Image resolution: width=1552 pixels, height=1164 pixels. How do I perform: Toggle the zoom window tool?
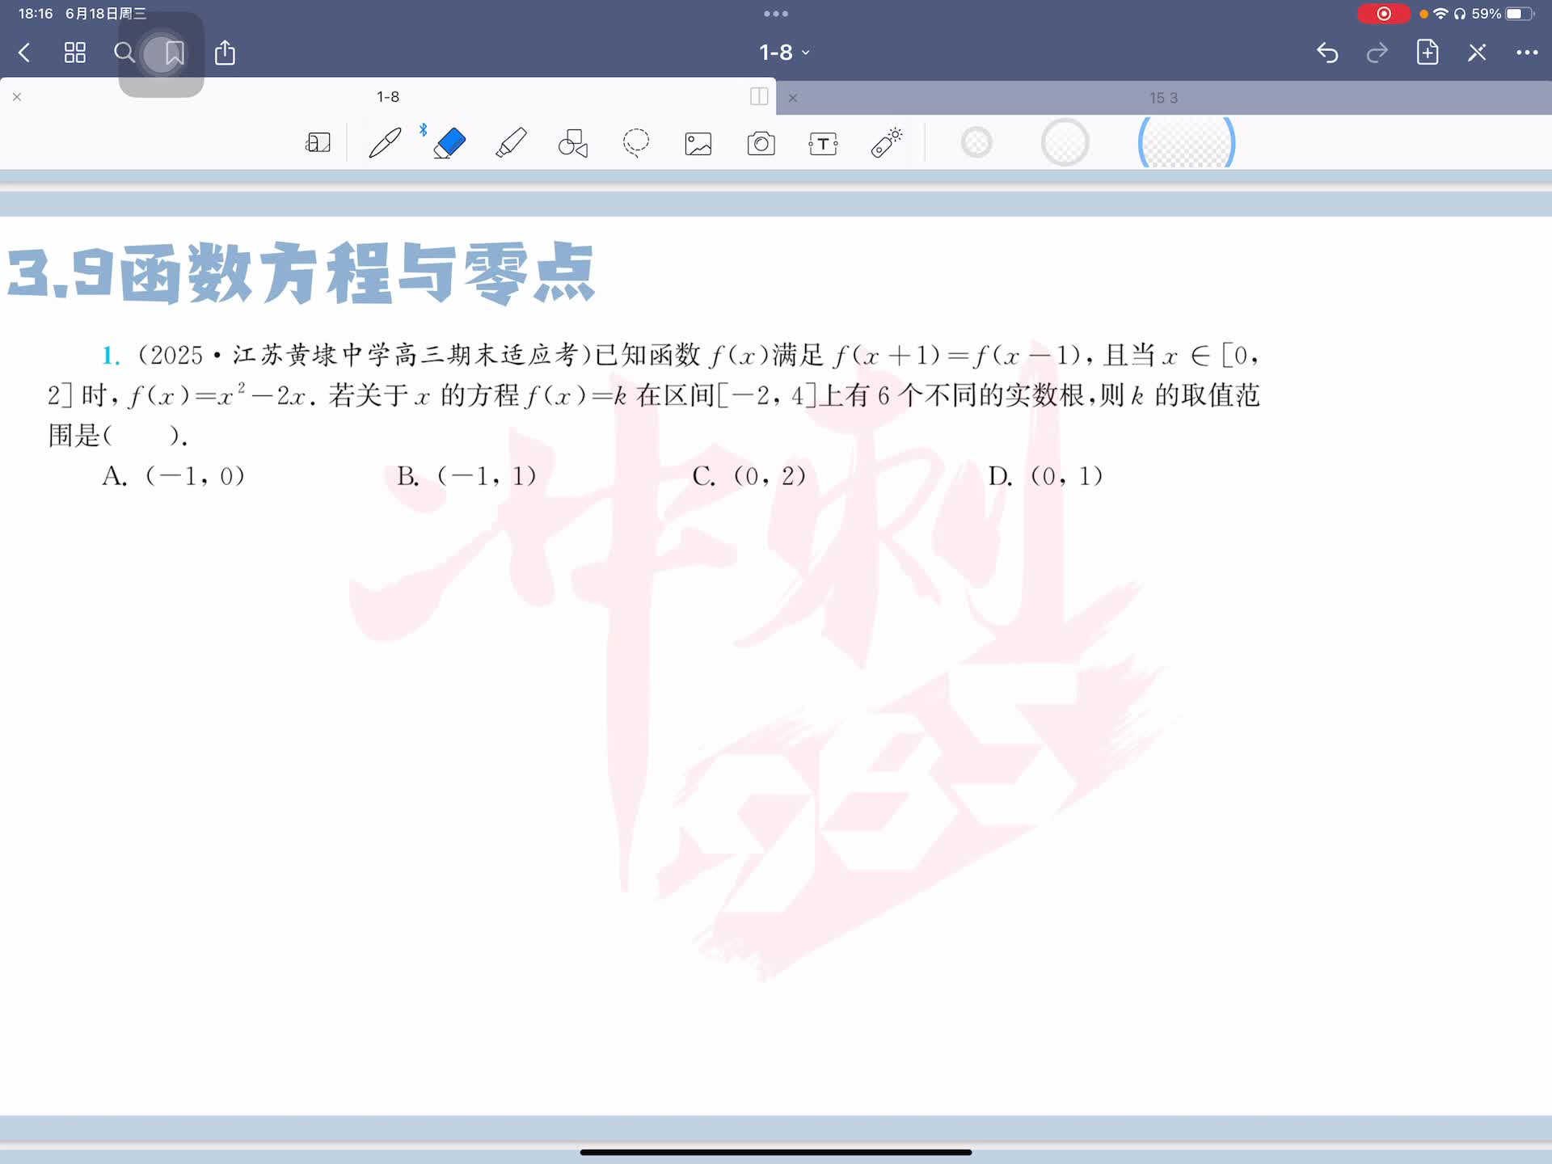[x=318, y=143]
